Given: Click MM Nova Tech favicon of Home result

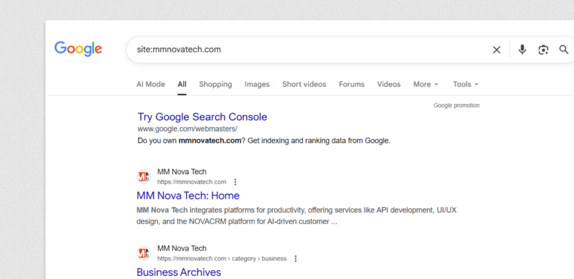Looking at the screenshot, I should pyautogui.click(x=144, y=176).
